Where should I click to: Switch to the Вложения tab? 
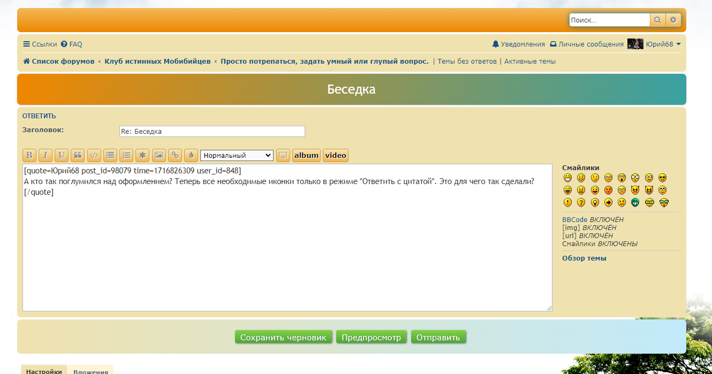pos(90,371)
